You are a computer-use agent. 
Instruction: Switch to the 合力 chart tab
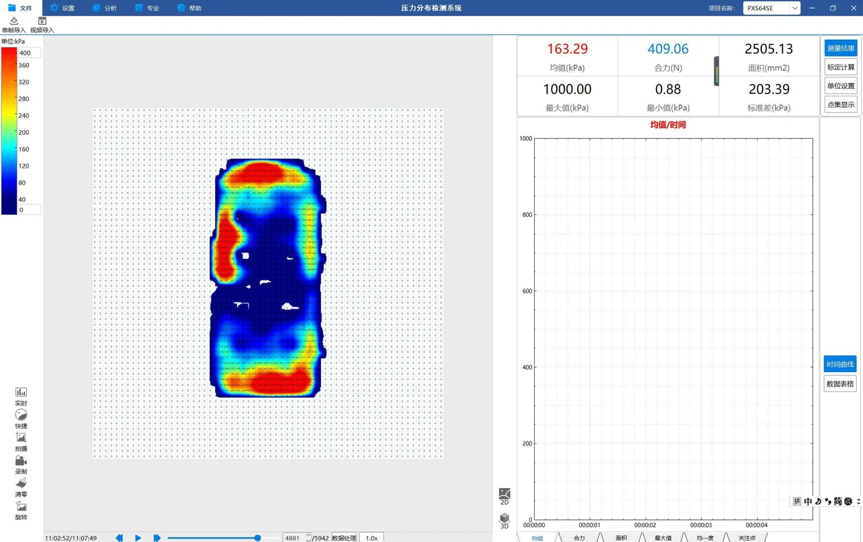[579, 537]
